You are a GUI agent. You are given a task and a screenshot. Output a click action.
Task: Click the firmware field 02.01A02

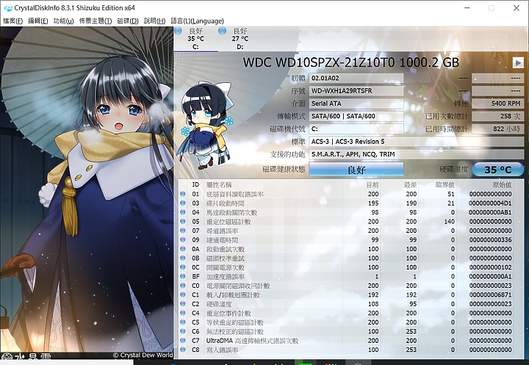[356, 79]
